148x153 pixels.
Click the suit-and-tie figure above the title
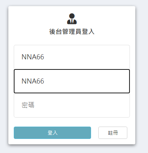point(72,19)
